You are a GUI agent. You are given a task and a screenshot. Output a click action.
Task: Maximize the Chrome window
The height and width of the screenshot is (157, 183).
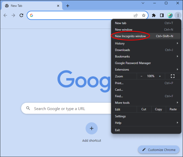166,3
